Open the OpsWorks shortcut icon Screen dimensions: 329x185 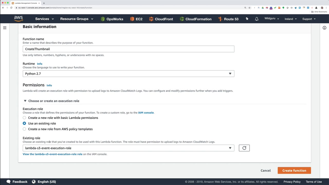pyautogui.click(x=103, y=19)
